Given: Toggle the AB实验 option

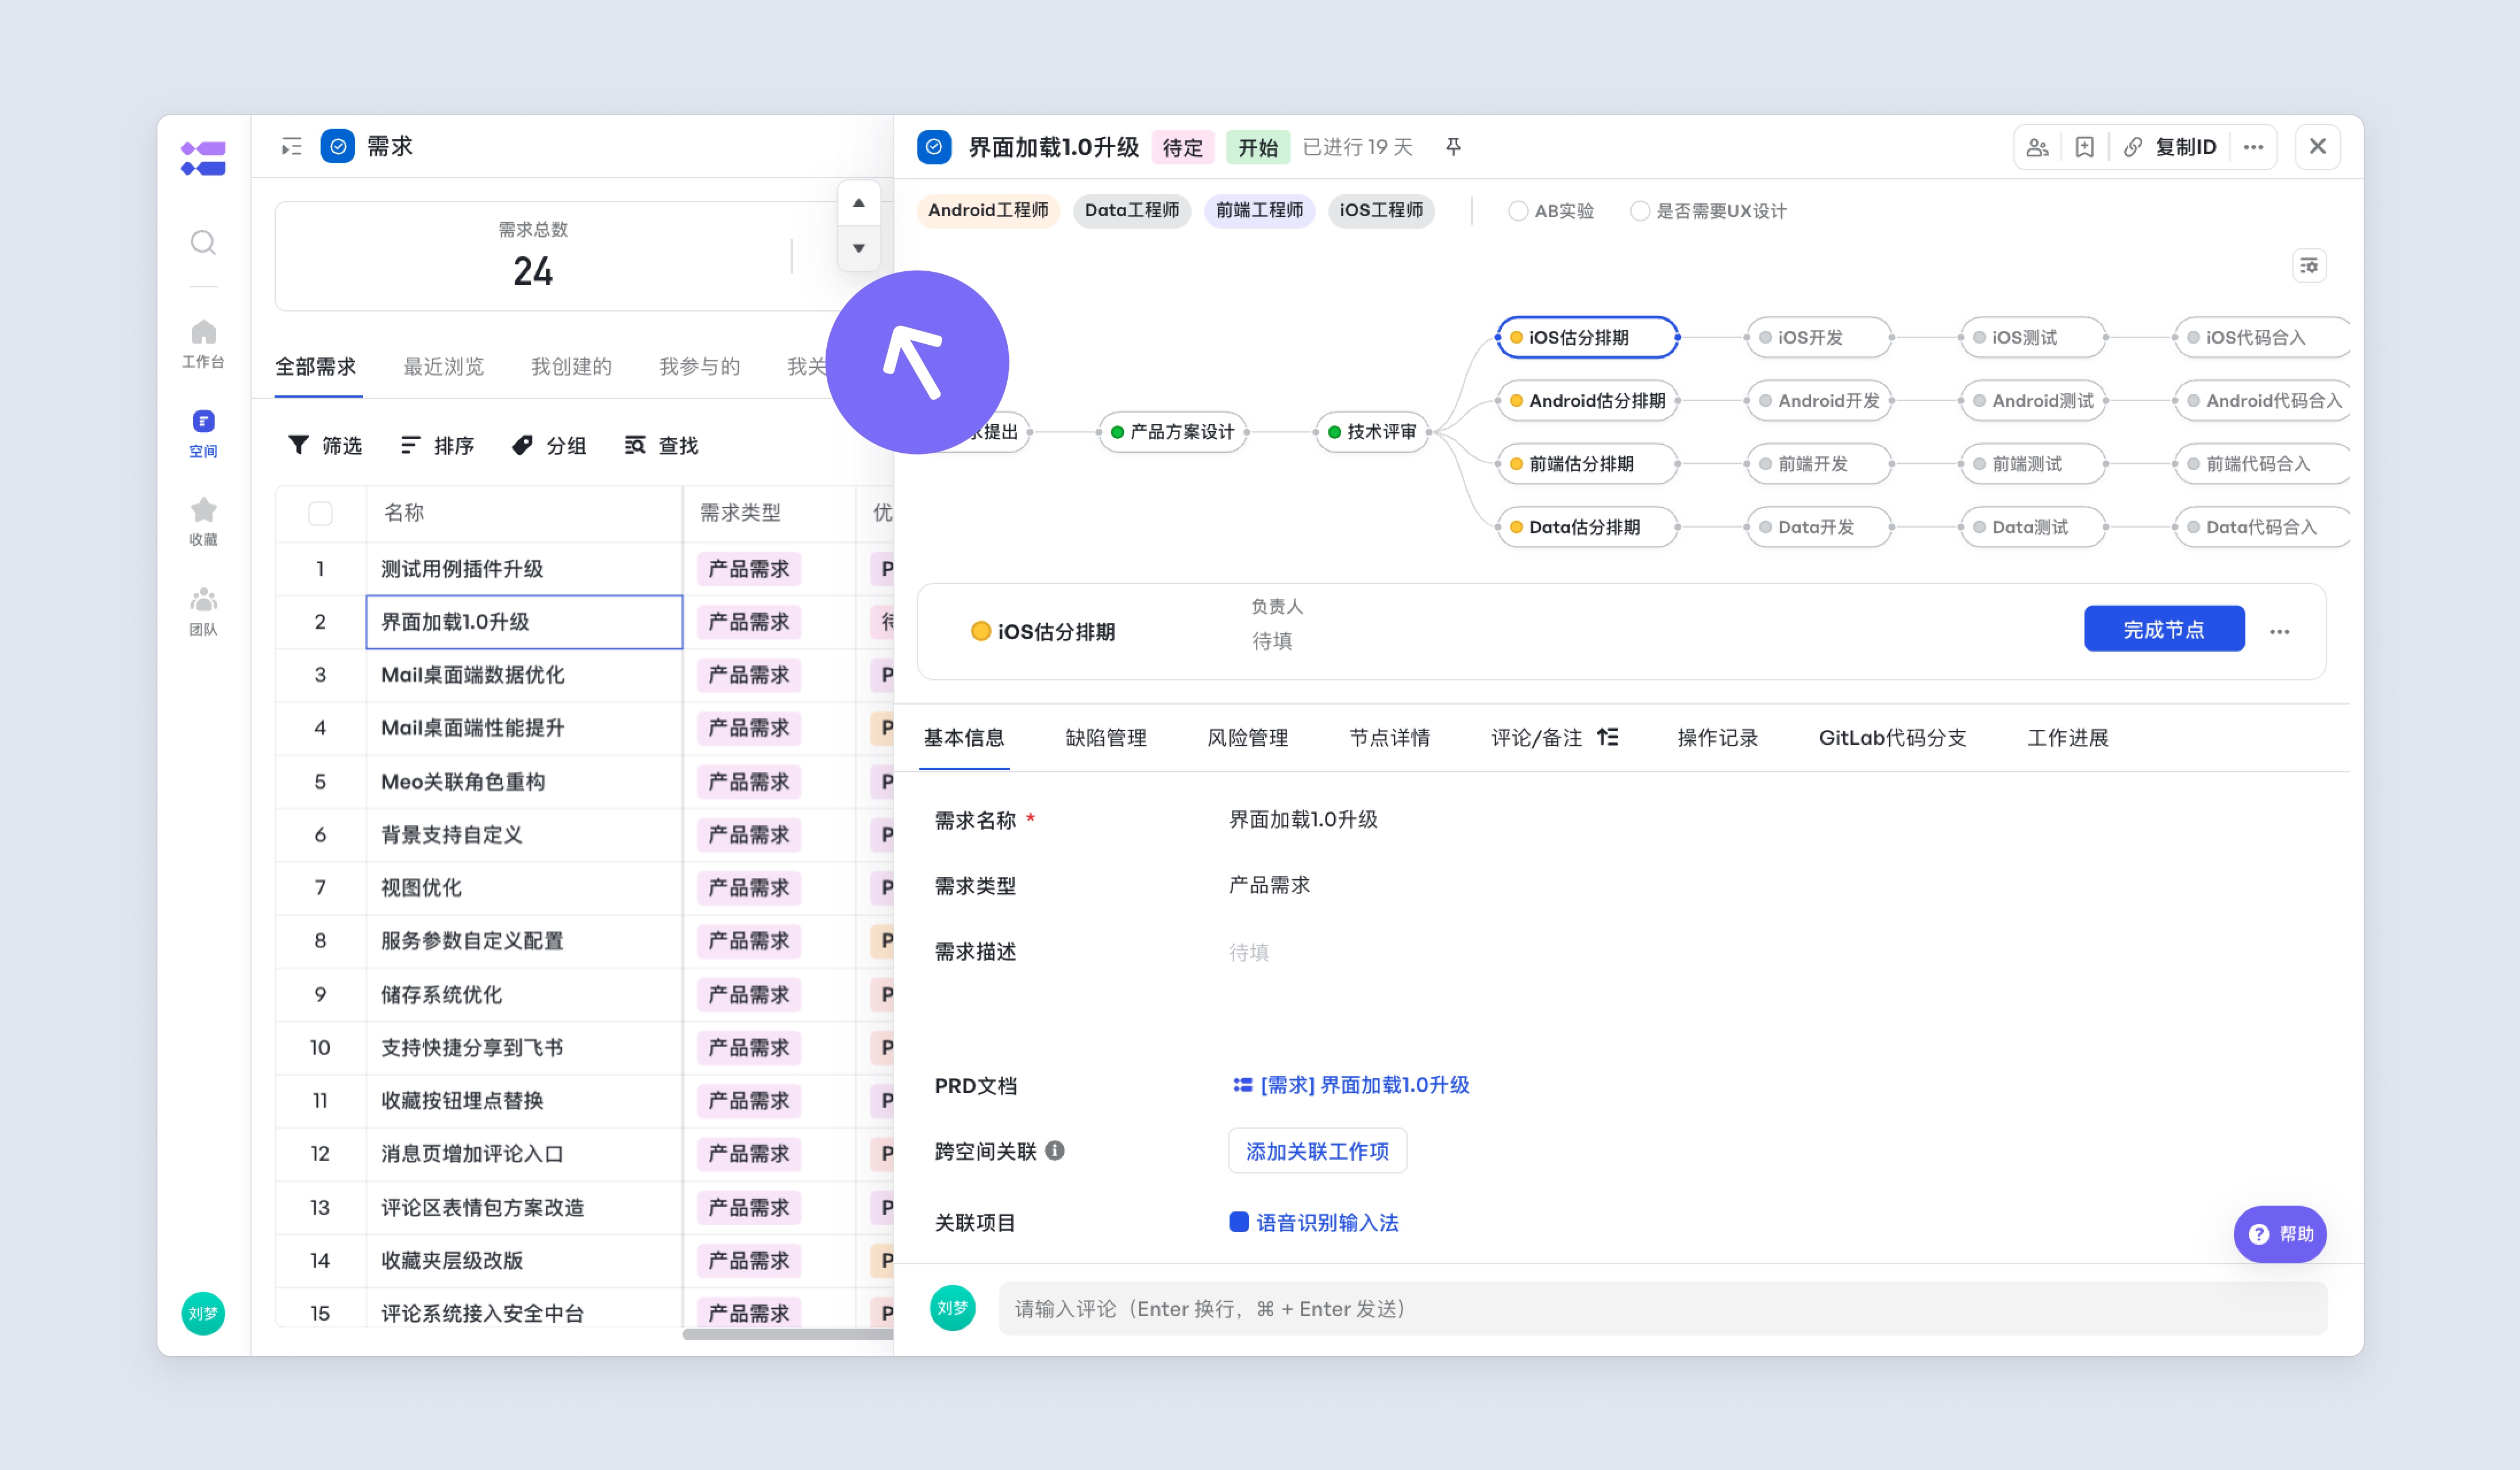Looking at the screenshot, I should (x=1551, y=210).
